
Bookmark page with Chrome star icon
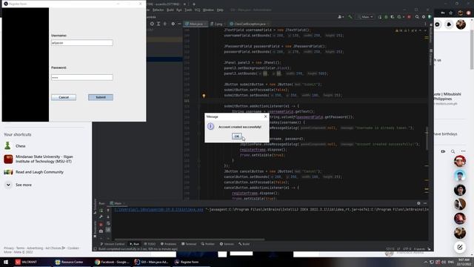tap(451, 13)
